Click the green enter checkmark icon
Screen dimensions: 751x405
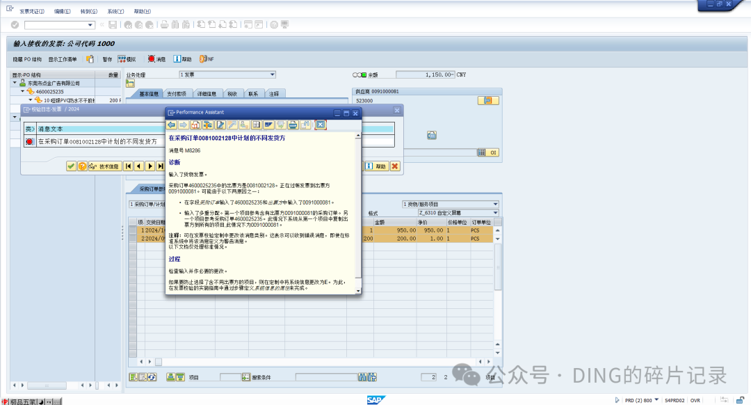tap(15, 25)
